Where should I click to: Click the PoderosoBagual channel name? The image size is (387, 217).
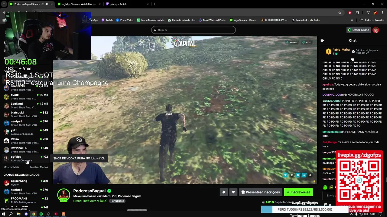[89, 191]
